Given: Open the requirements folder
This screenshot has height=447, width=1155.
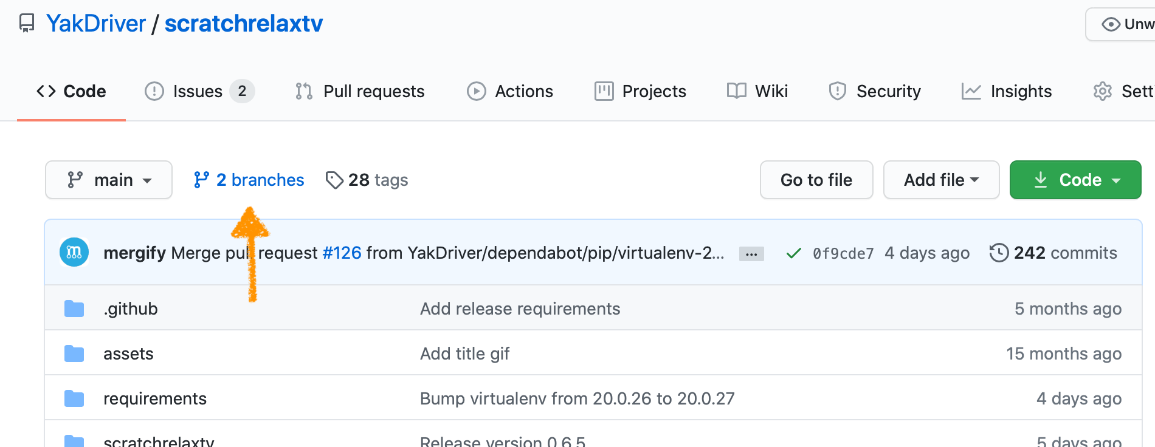Looking at the screenshot, I should pos(155,398).
